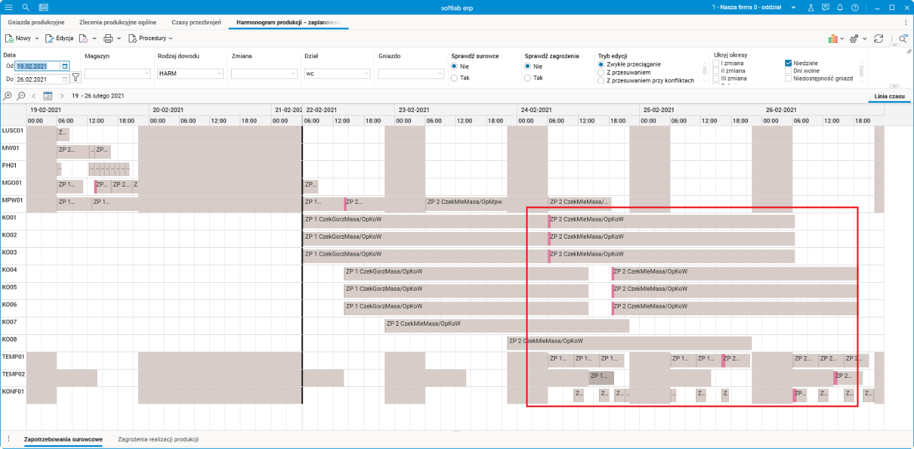The image size is (914, 449).
Task: Open Zapotrzebowania surowcowe bottom tab
Action: pos(63,438)
